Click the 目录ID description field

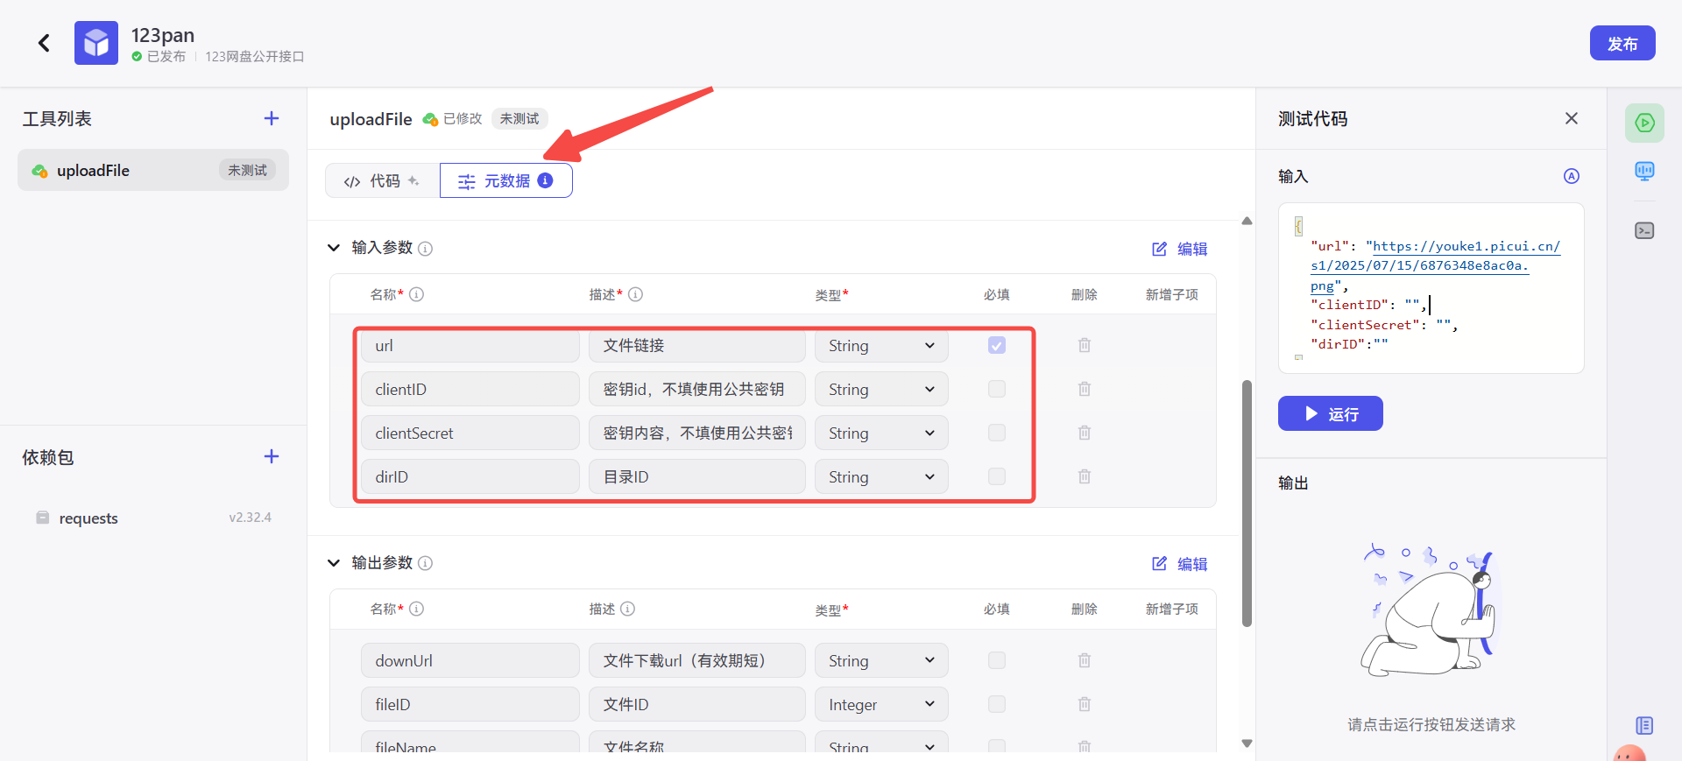[697, 476]
